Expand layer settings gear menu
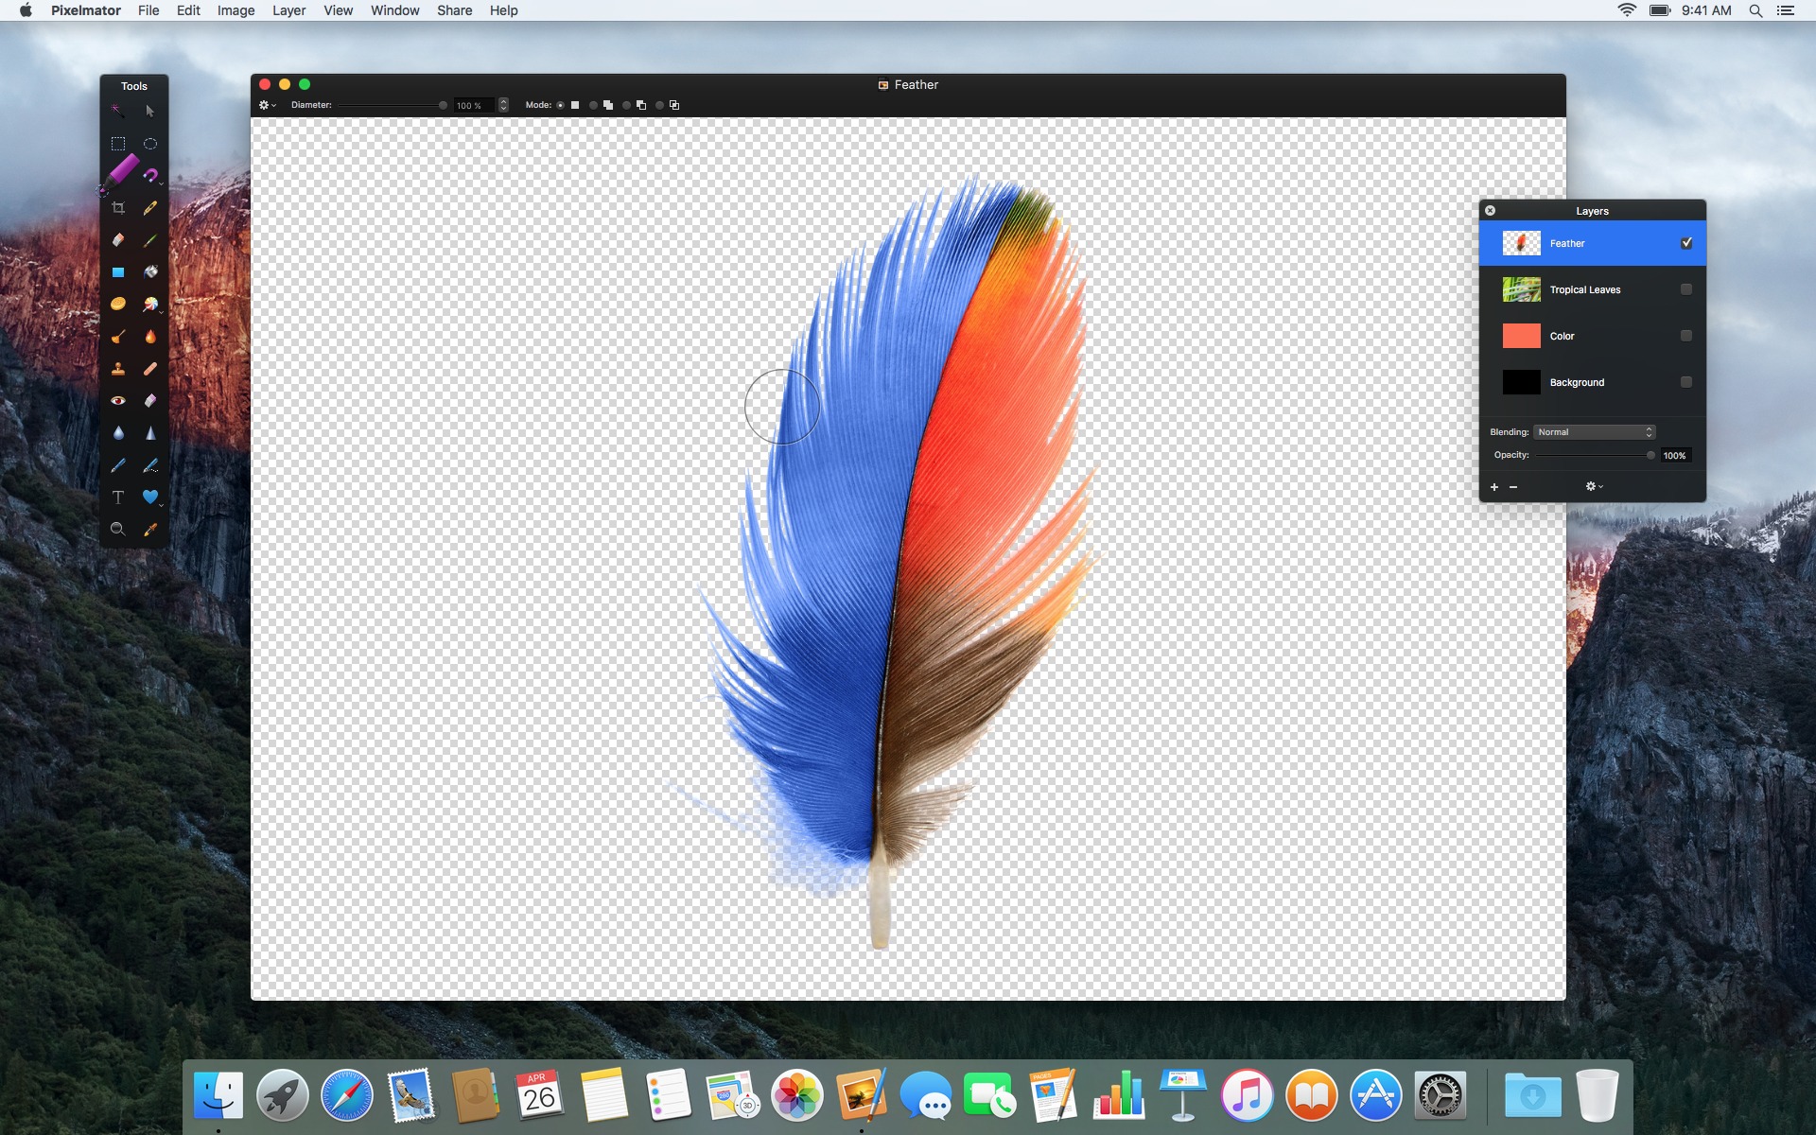 pyautogui.click(x=1595, y=485)
